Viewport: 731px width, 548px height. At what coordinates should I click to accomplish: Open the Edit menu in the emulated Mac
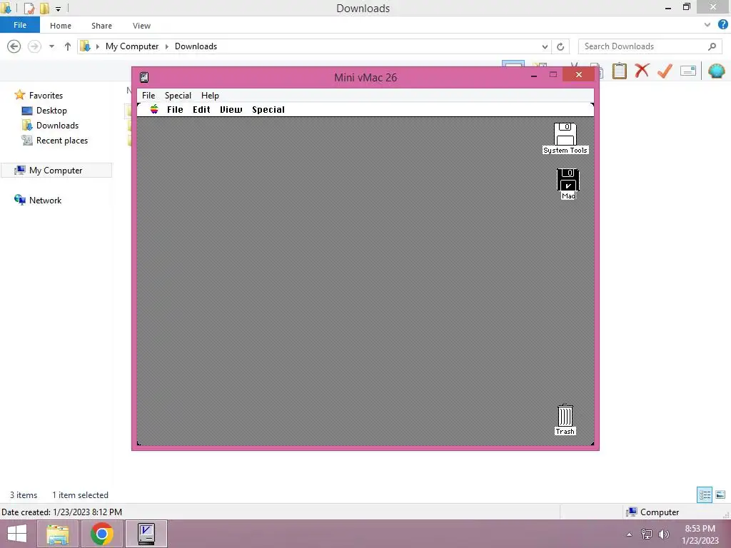201,109
